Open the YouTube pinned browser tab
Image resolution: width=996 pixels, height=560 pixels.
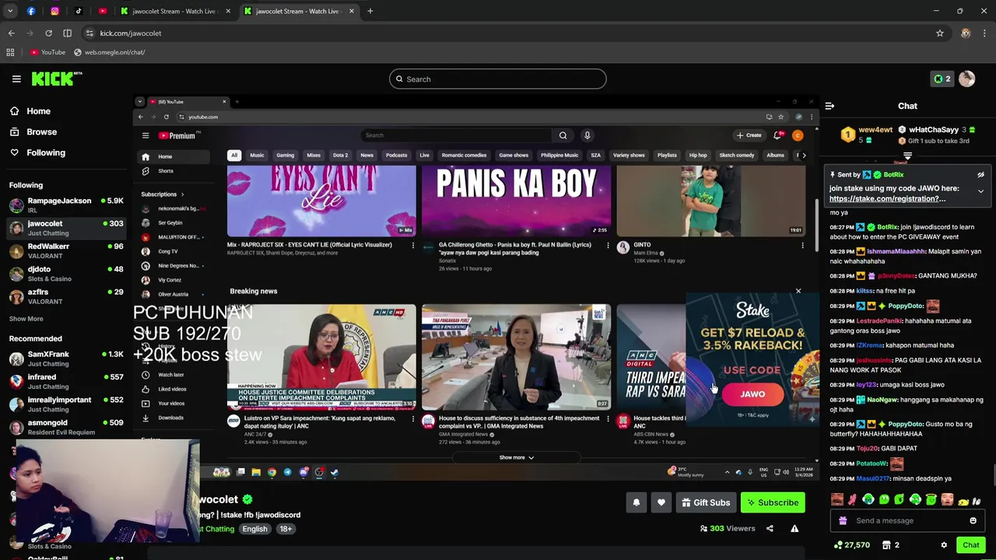click(x=102, y=11)
